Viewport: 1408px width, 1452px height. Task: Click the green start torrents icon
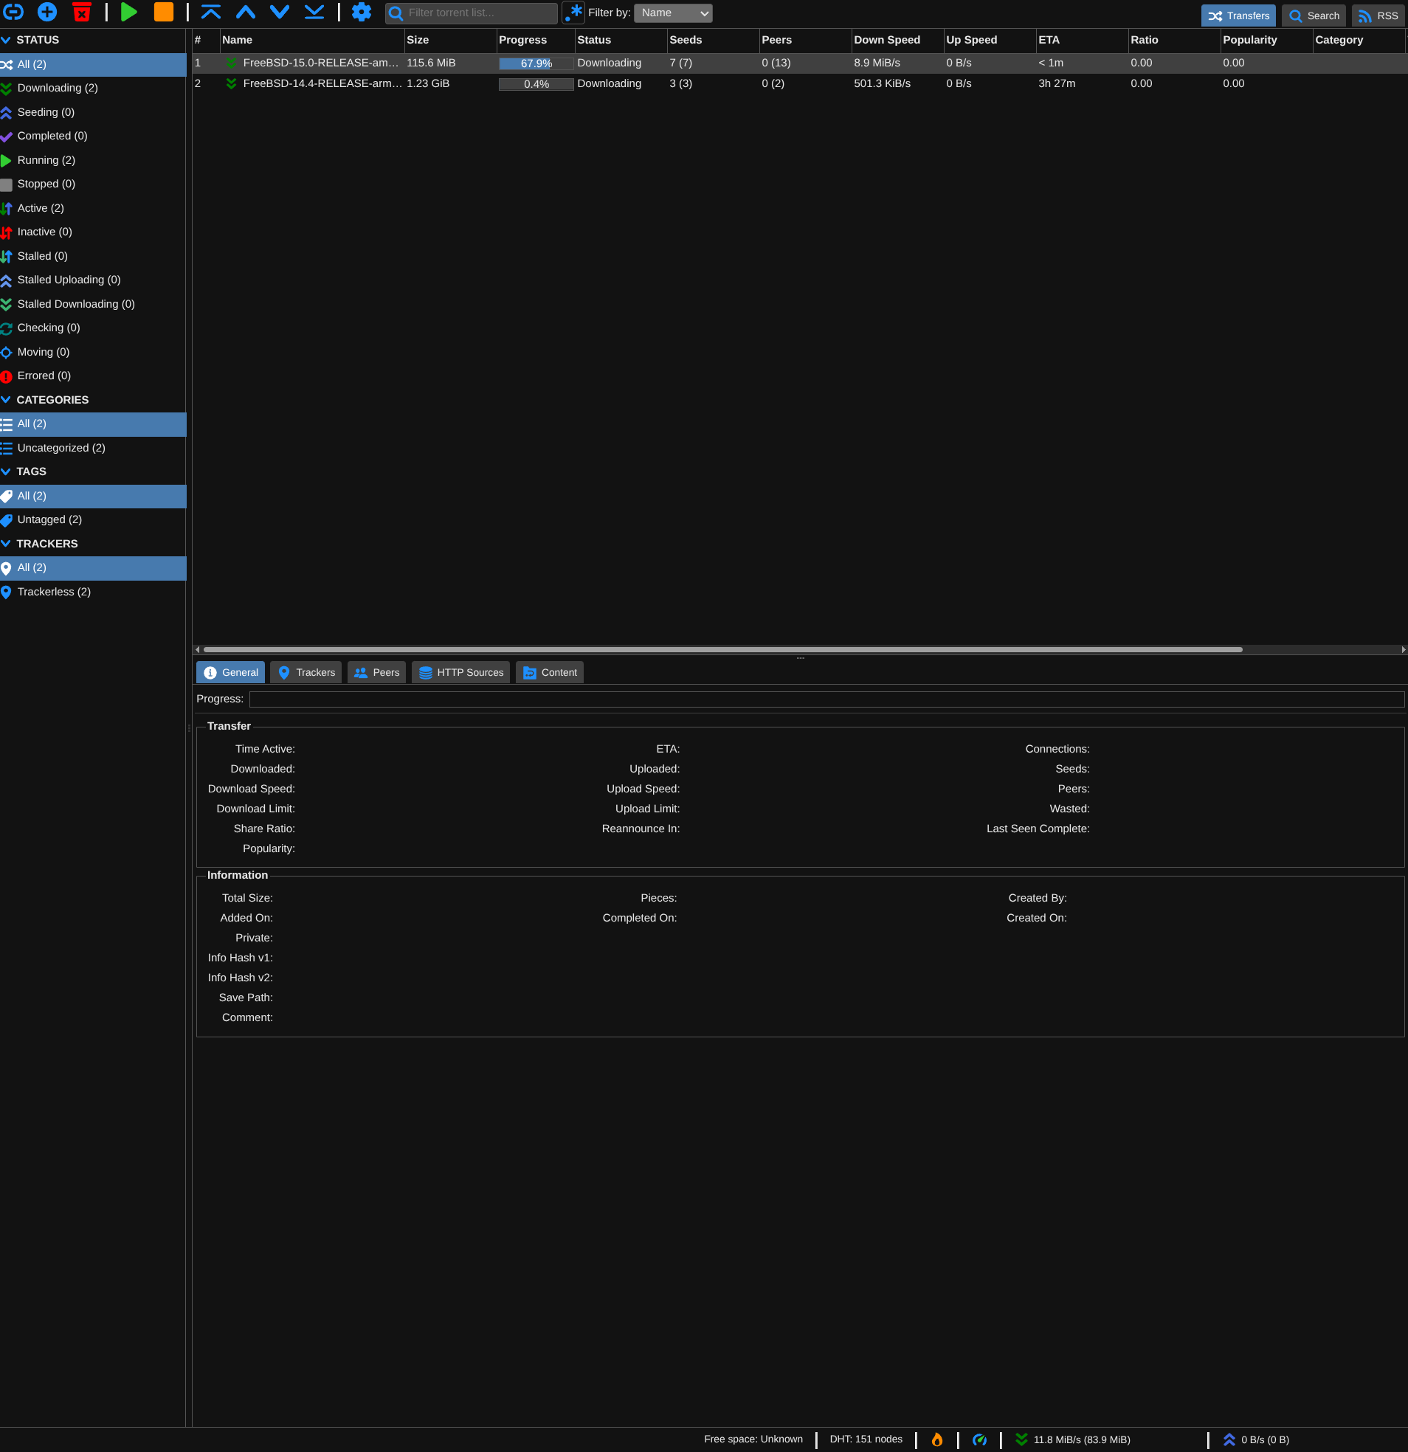click(x=129, y=12)
